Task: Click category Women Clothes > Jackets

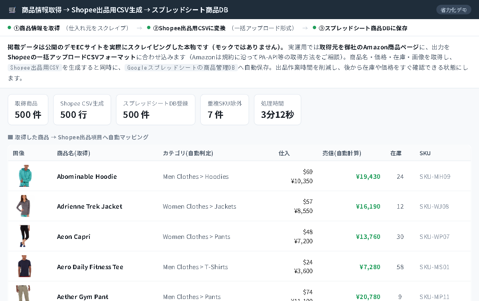Action: (200, 206)
